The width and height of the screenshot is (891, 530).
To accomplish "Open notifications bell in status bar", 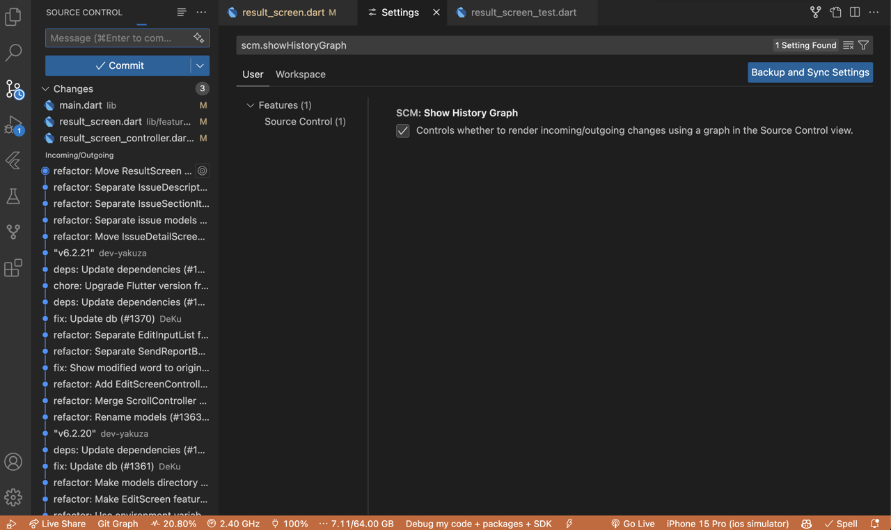I will coord(875,524).
